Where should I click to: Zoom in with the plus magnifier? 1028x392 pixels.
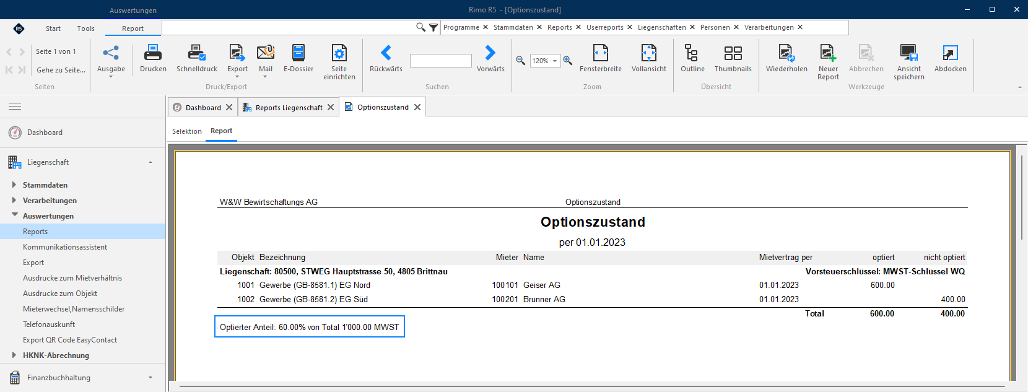point(567,61)
